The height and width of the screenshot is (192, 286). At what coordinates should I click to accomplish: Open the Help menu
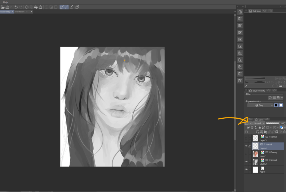tap(5, 2)
